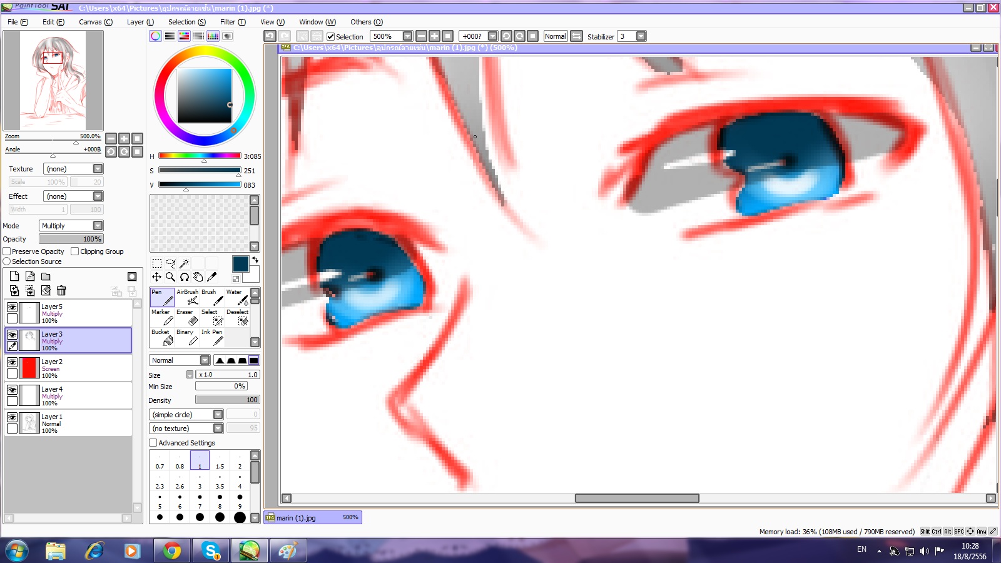The height and width of the screenshot is (563, 1001).
Task: Activate the lasso selection tool
Action: (x=171, y=263)
